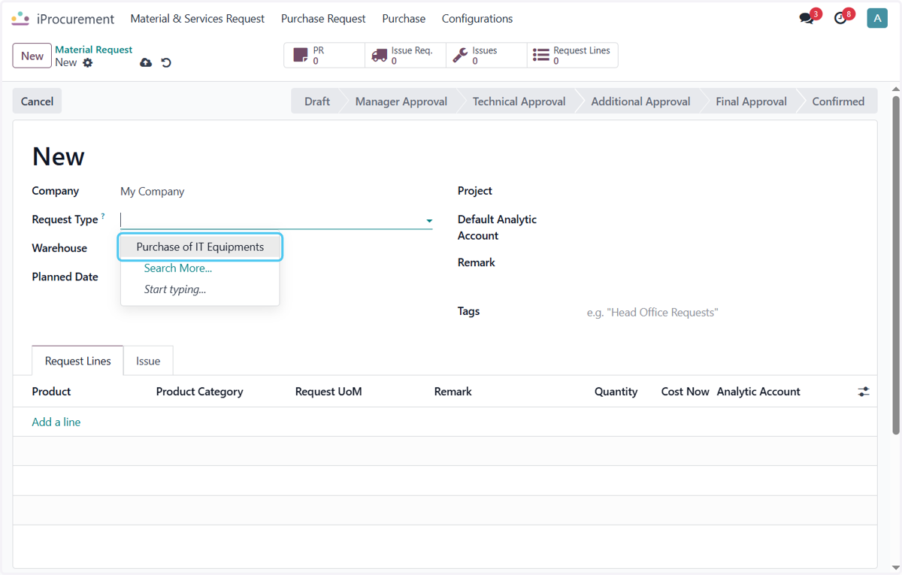The image size is (902, 575).
Task: Click the Remark field in the form
Action: click(722, 263)
